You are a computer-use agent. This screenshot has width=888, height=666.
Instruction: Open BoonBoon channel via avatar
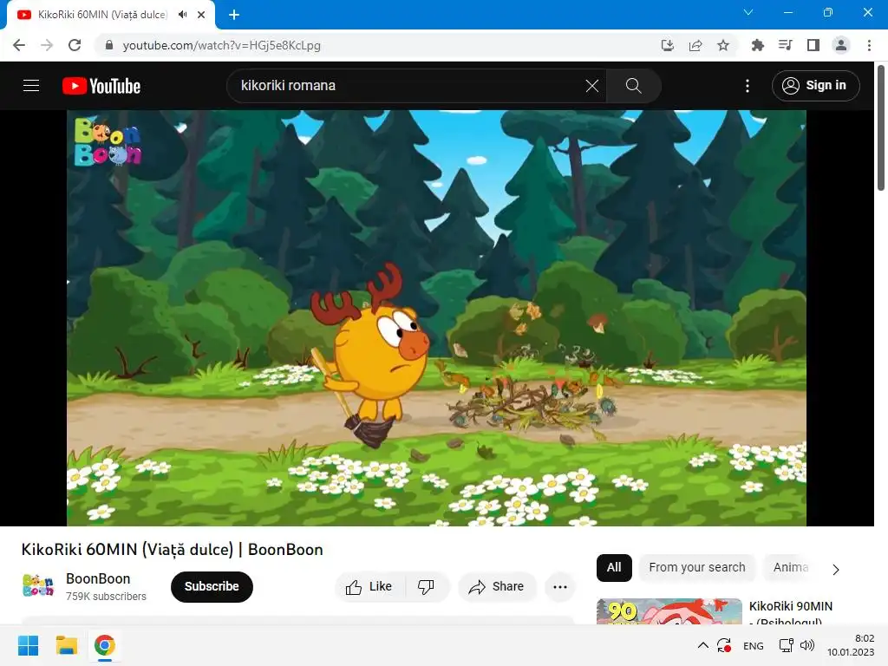tap(38, 585)
